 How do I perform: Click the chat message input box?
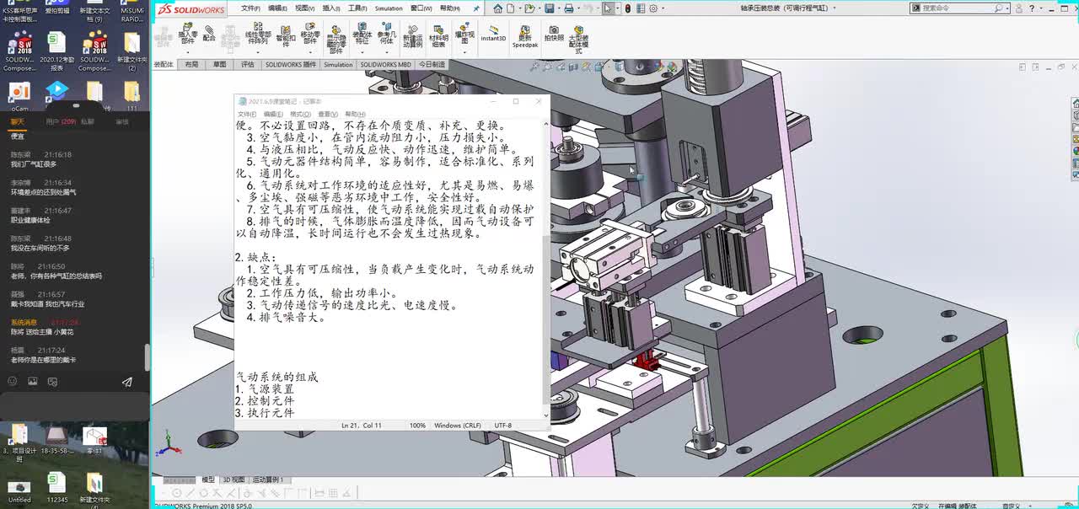pyautogui.click(x=74, y=405)
